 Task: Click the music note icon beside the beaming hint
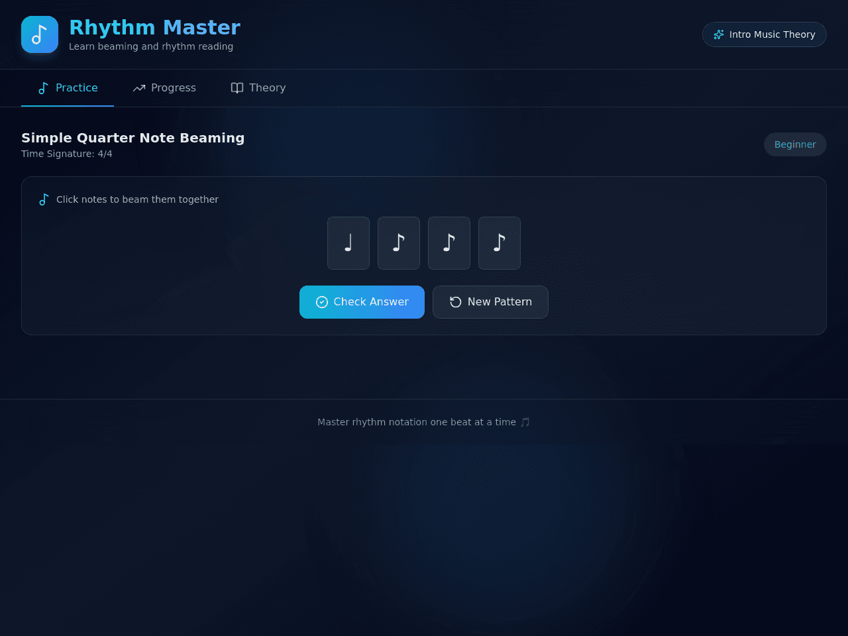(44, 199)
